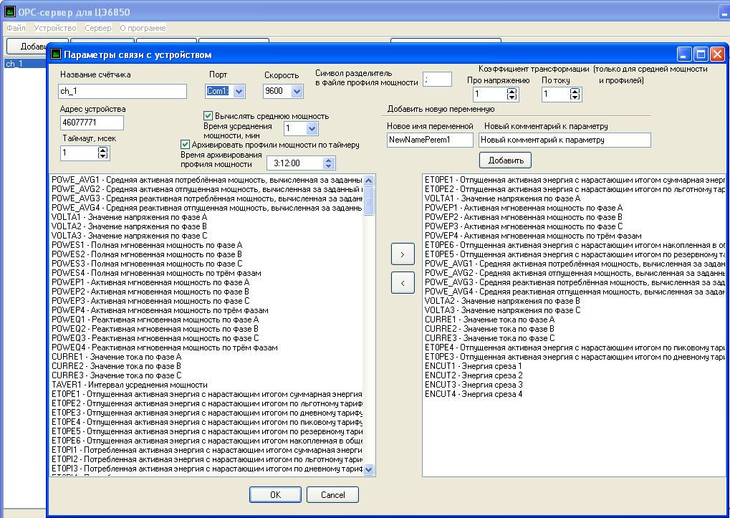
Task: Increase the voltage transformation coefficient
Action: [512, 91]
